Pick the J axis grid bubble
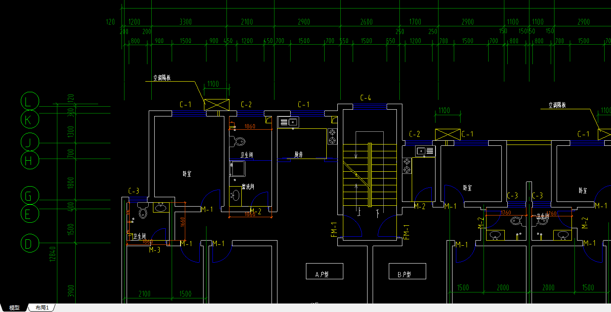 [30, 142]
